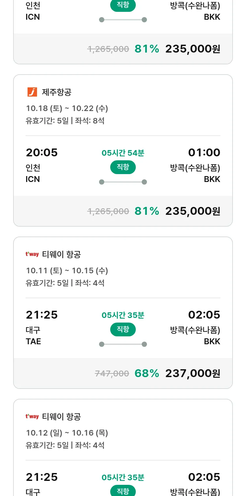Click the 10.12 (일) ~ 10.16 (목) date range
246x496 pixels.
click(67, 433)
